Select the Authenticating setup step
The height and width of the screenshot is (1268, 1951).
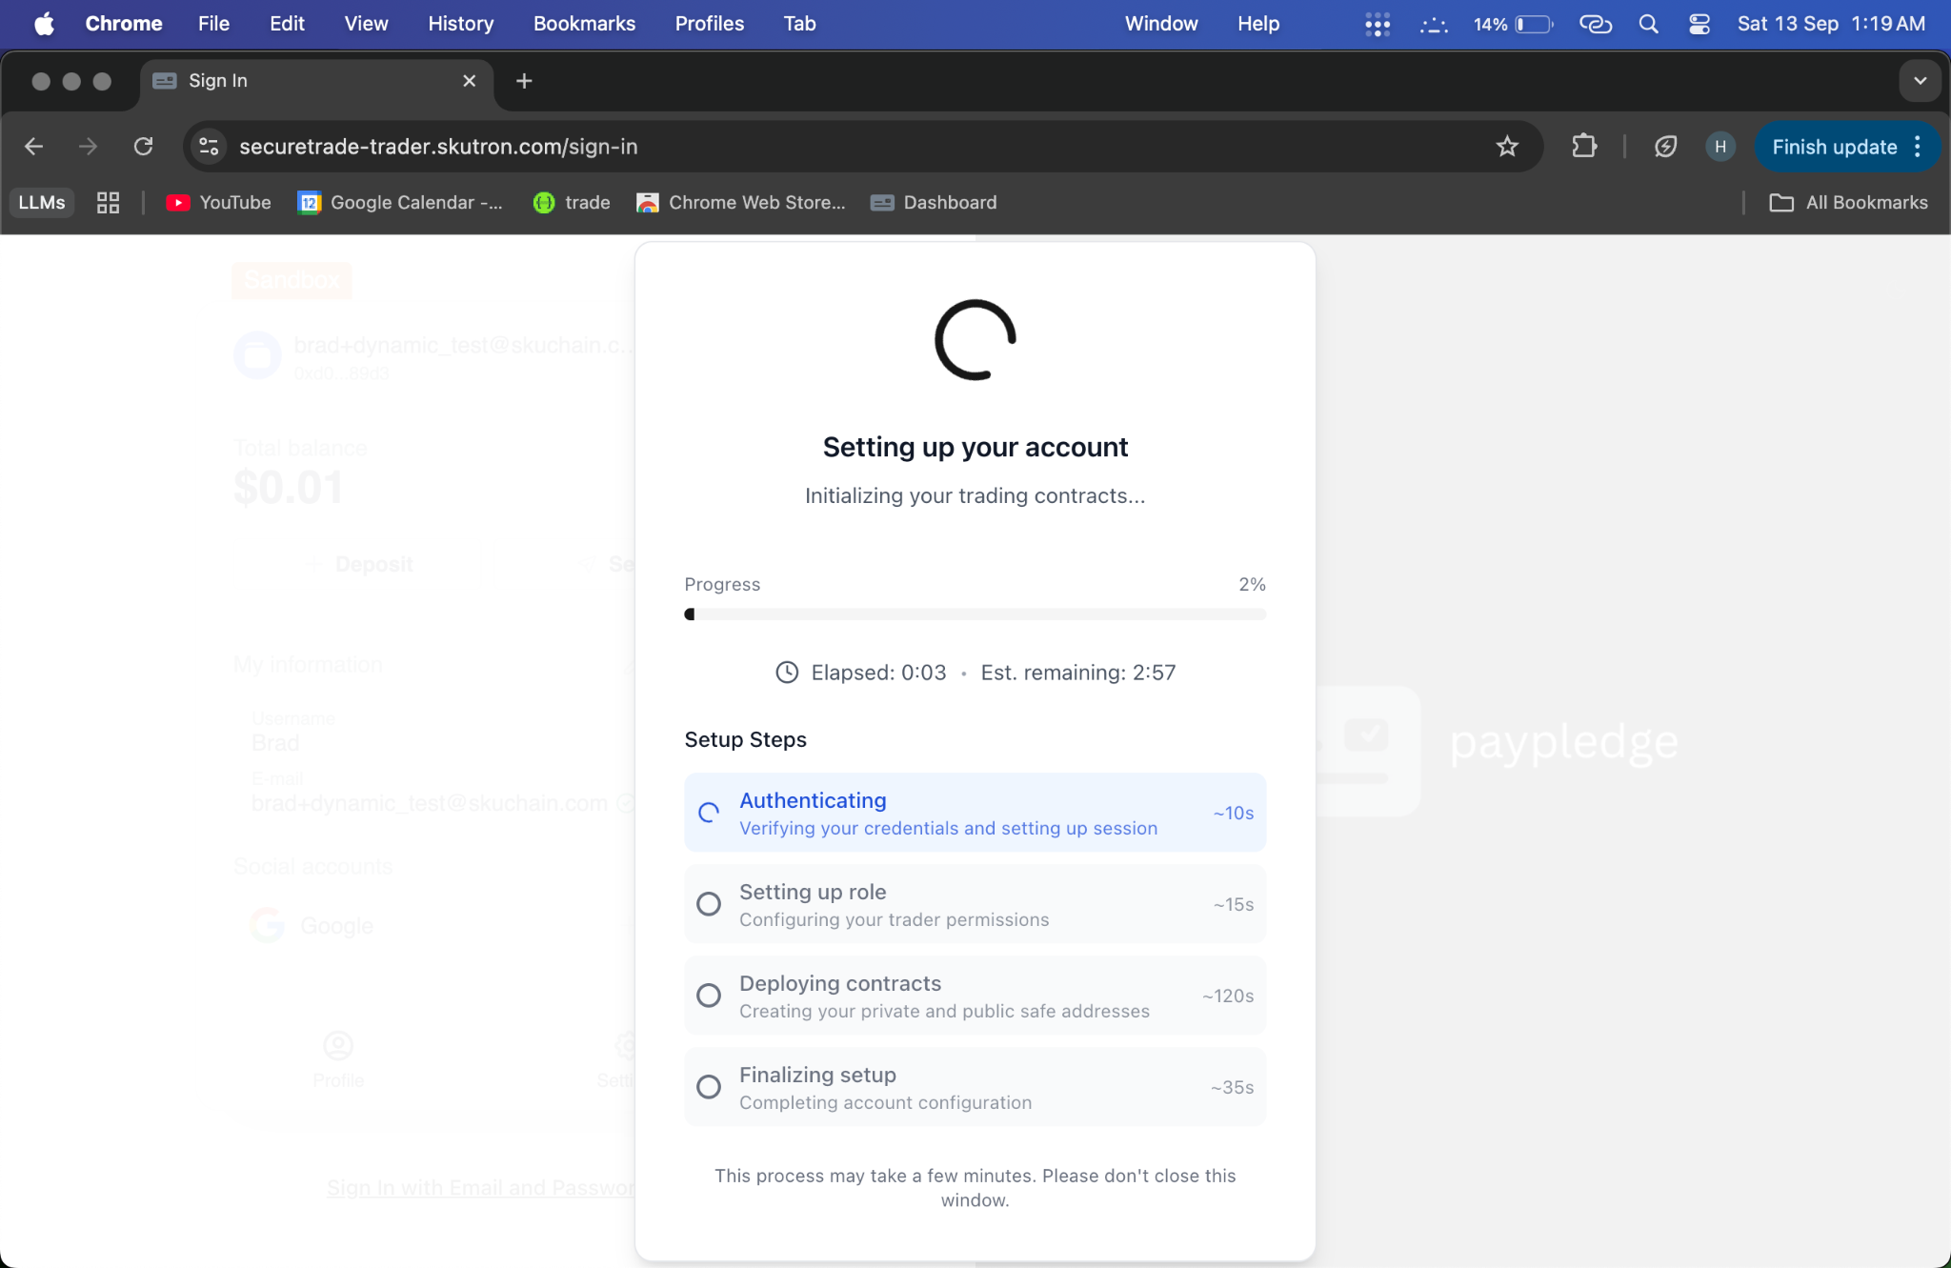pyautogui.click(x=975, y=813)
